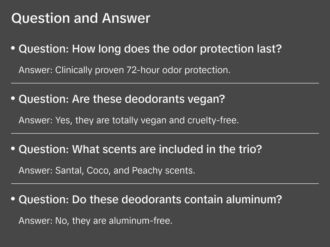Click the 72-hour odor protection answer
The width and height of the screenshot is (330, 247).
pyautogui.click(x=124, y=70)
